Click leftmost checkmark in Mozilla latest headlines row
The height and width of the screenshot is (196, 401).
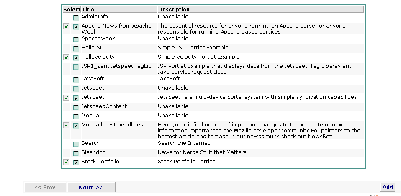[x=66, y=125]
